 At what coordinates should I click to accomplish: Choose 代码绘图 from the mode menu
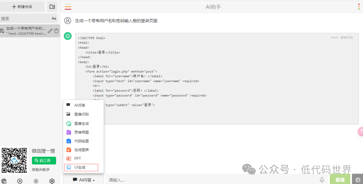pos(83,141)
